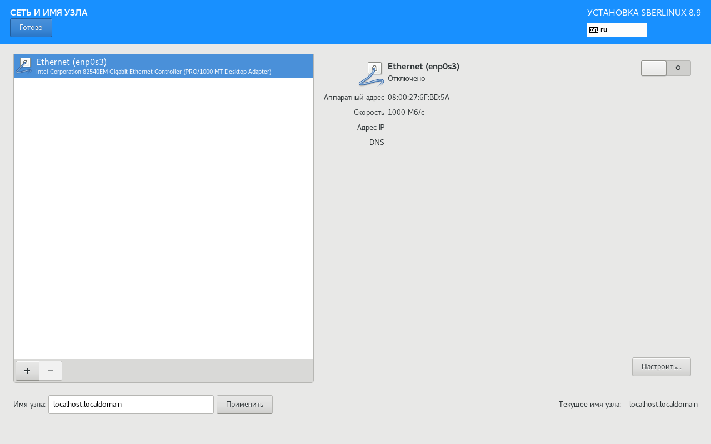Click the Ethernet cable icon in device list
Screen dimensions: 711x444
tap(24, 65)
